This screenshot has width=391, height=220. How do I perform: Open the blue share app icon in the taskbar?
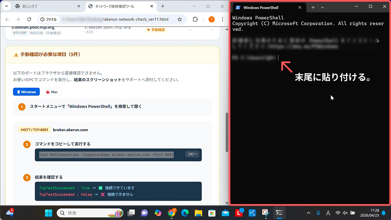[x=252, y=213]
